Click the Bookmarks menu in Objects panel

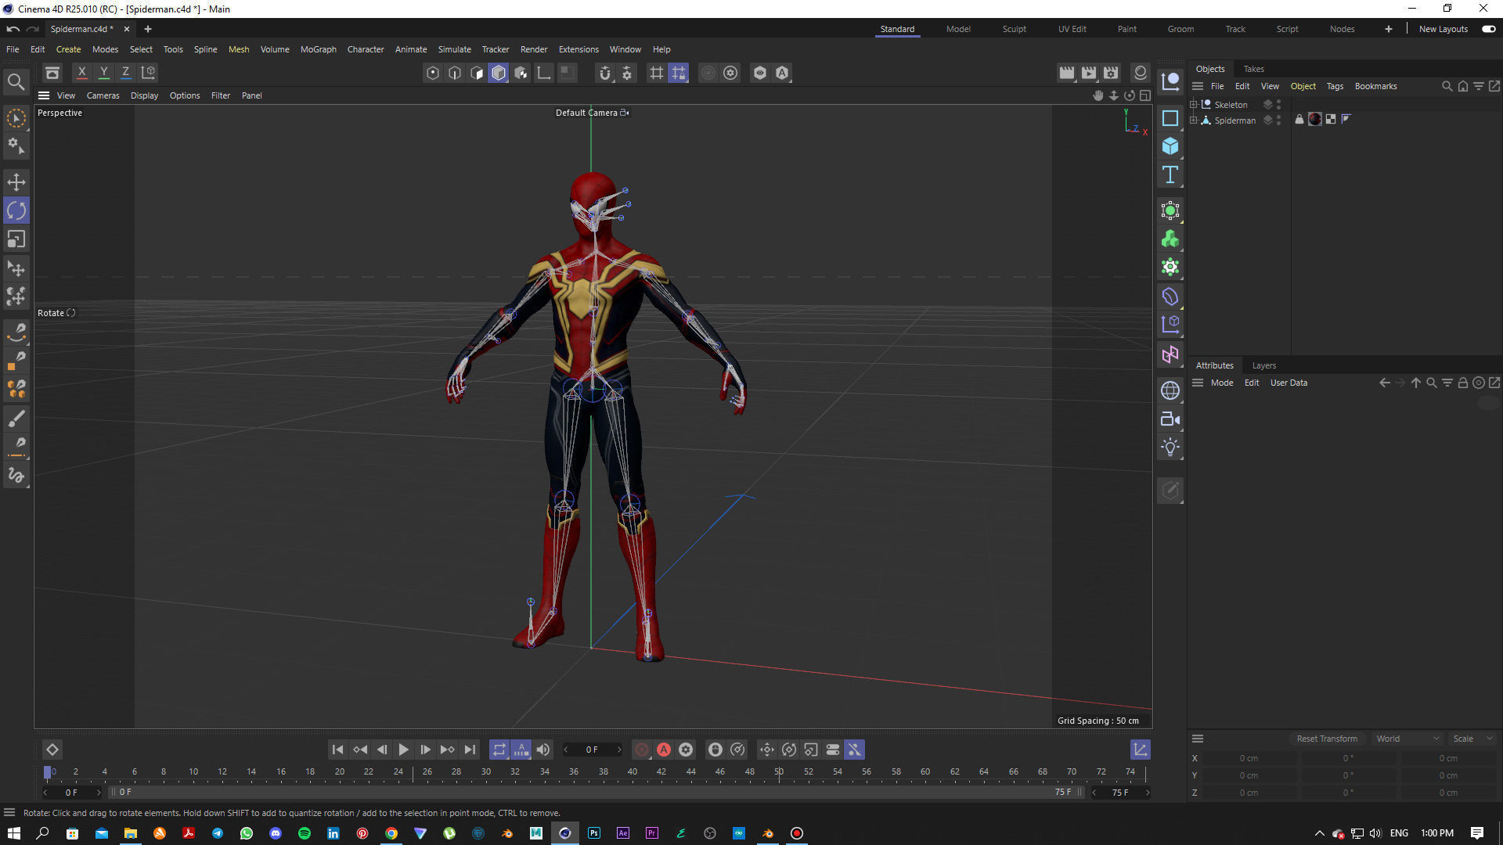tap(1375, 86)
